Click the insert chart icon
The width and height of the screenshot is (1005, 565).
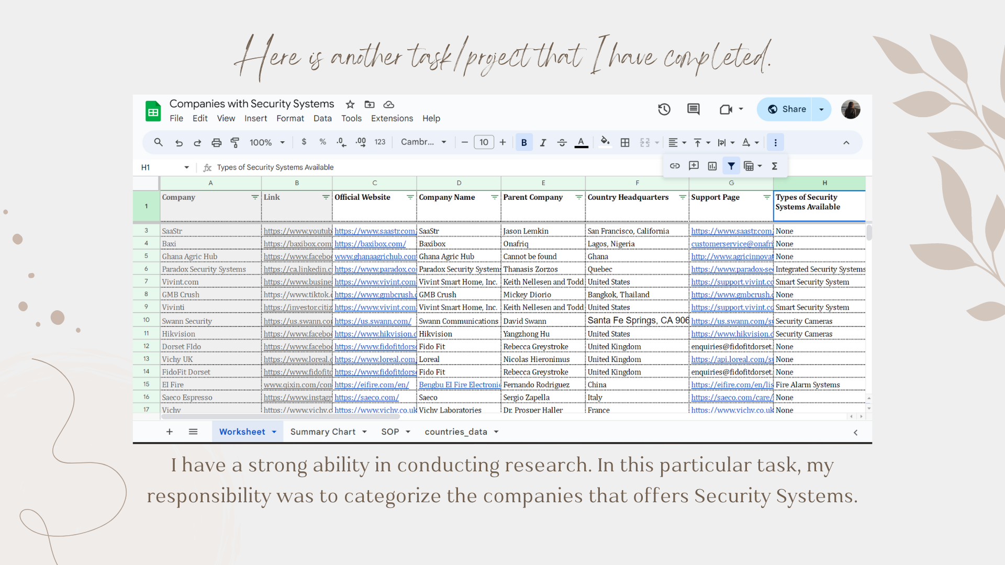click(x=712, y=166)
